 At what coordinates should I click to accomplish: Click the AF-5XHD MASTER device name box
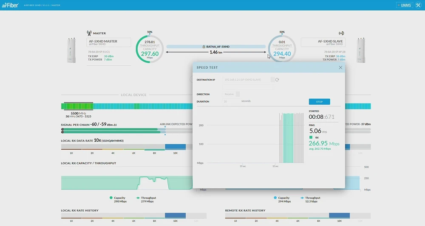pos(109,42)
